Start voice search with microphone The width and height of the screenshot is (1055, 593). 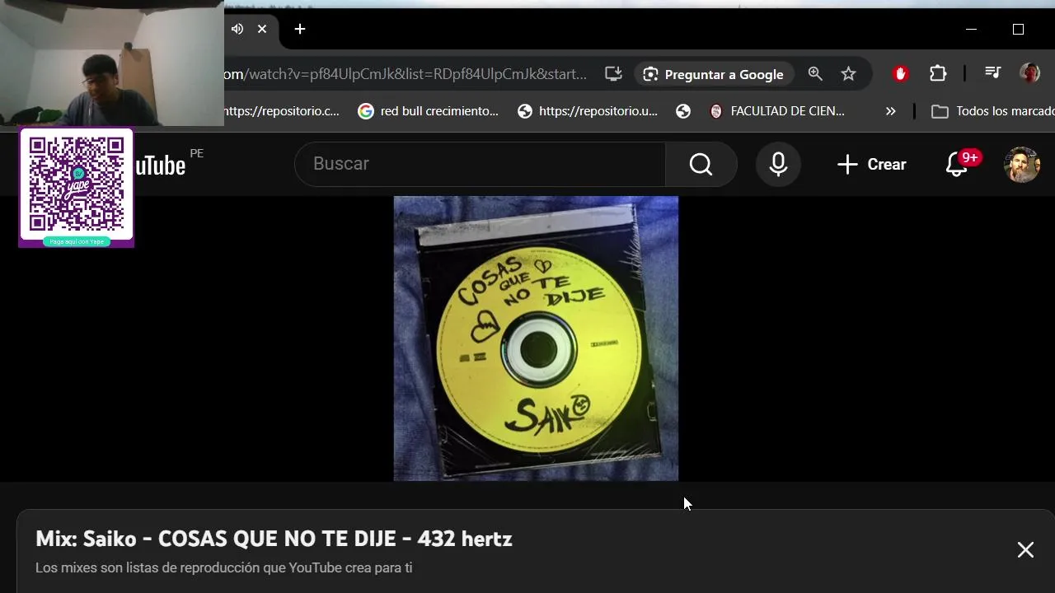click(778, 165)
